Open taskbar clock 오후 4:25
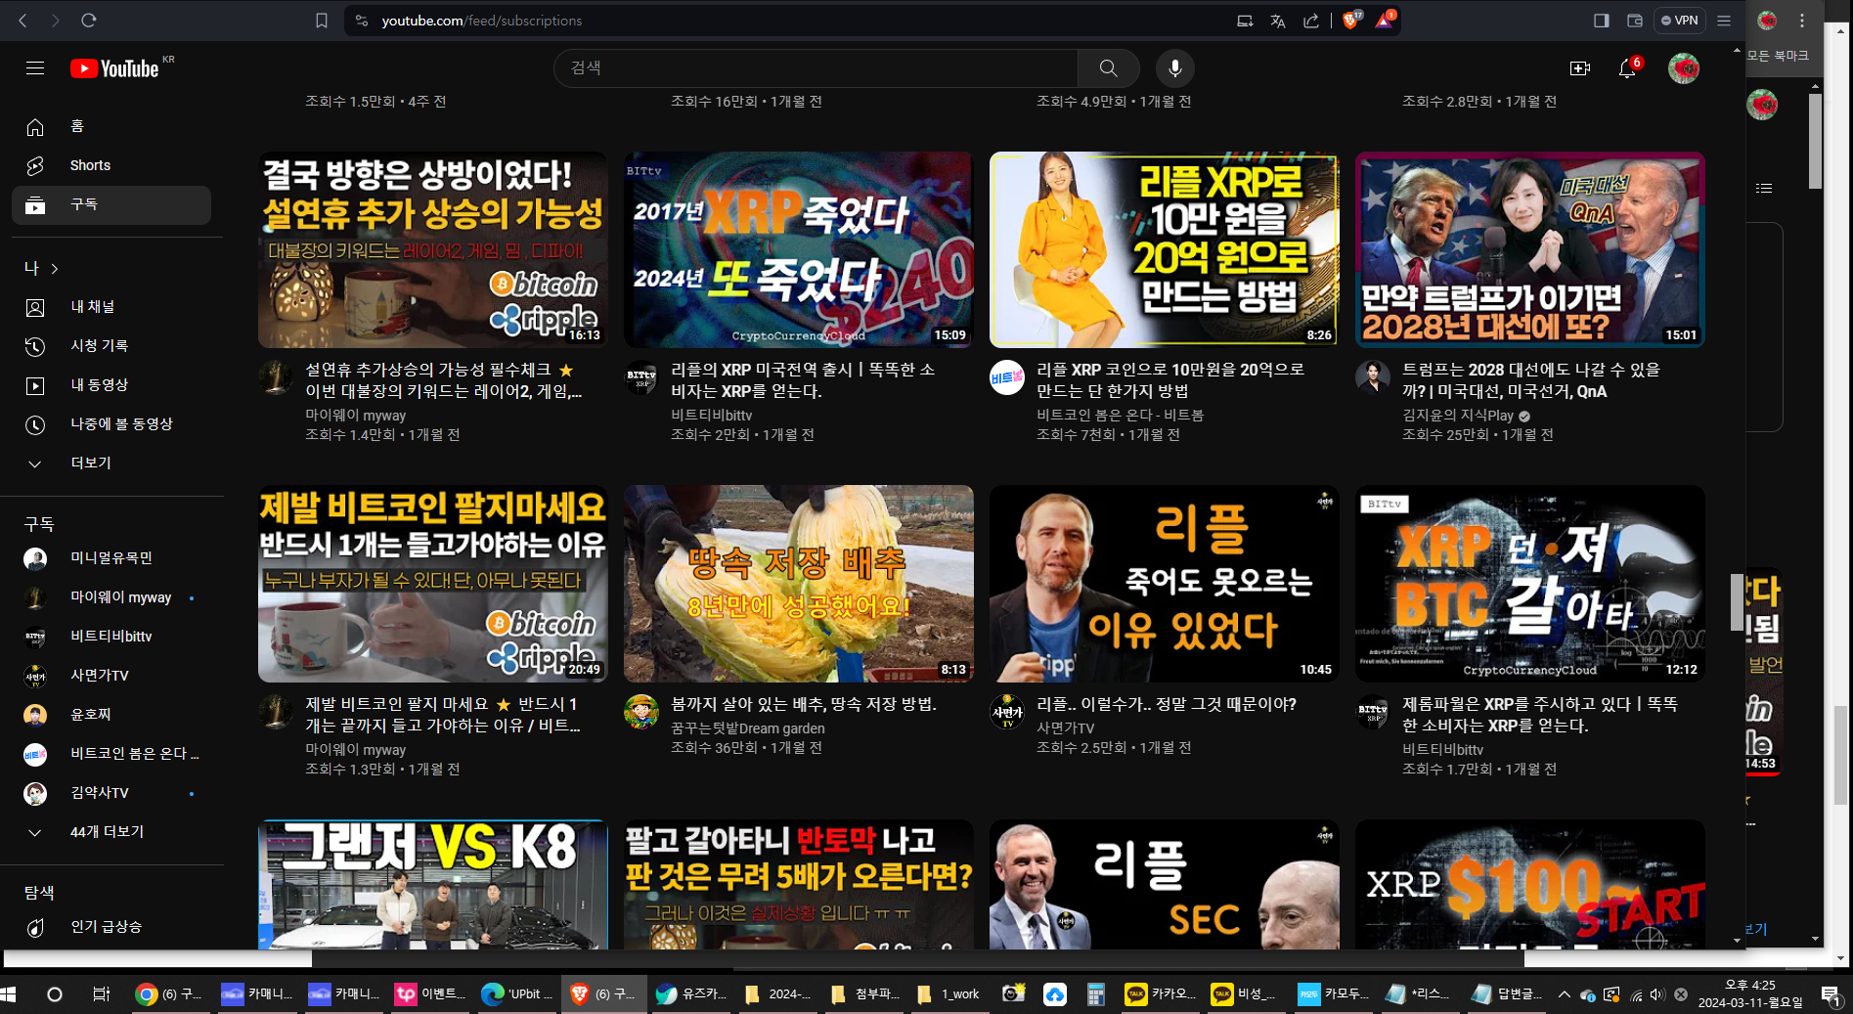 click(x=1750, y=993)
